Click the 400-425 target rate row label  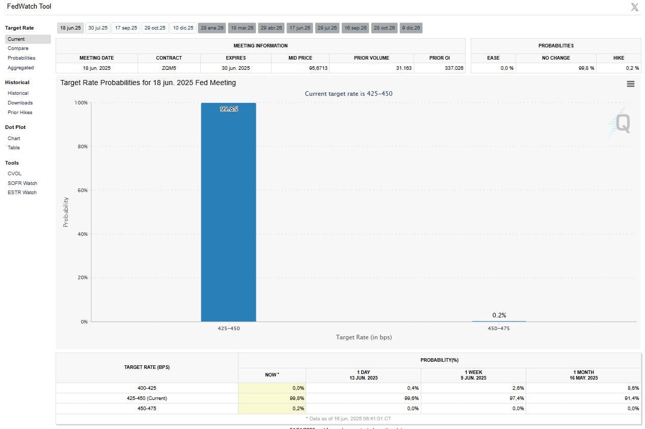147,388
